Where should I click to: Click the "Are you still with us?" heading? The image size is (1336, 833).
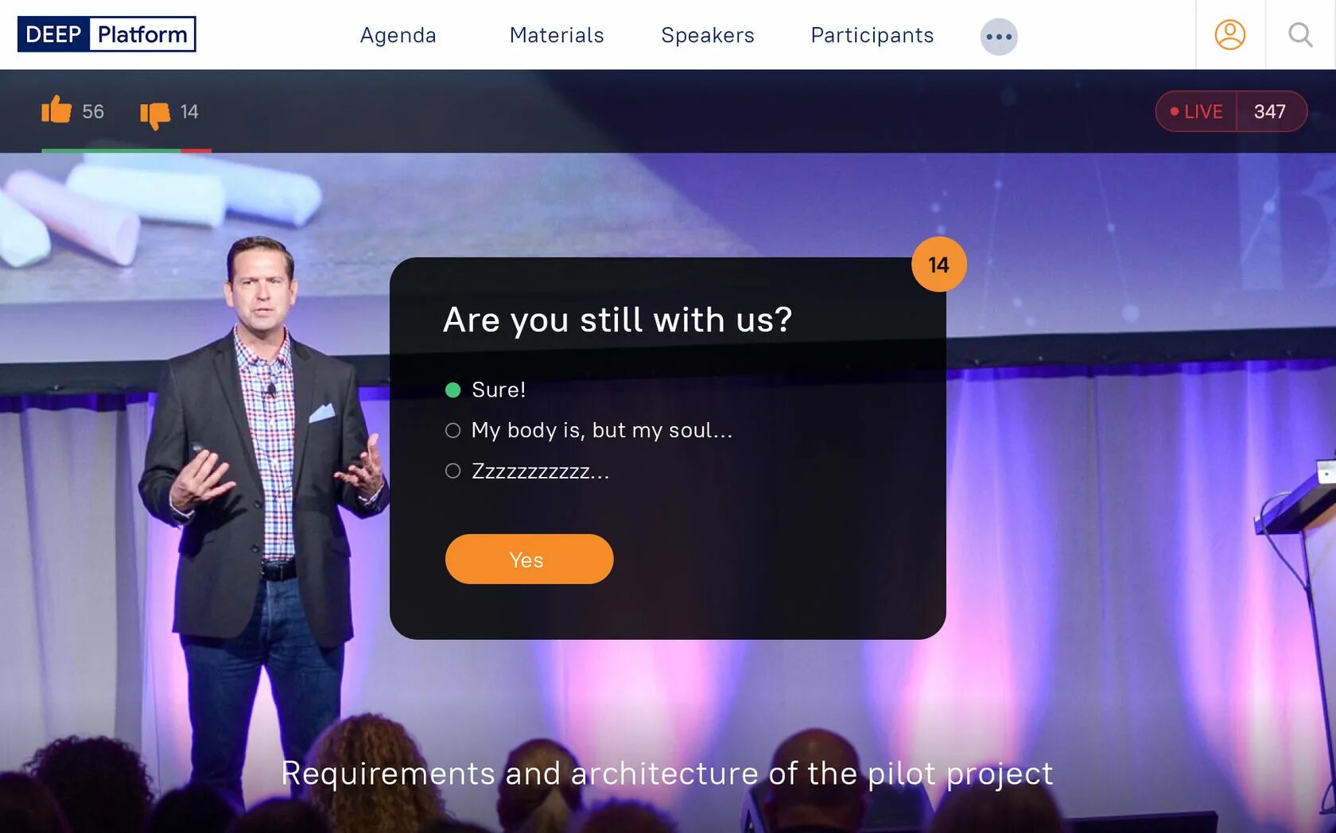coord(618,320)
